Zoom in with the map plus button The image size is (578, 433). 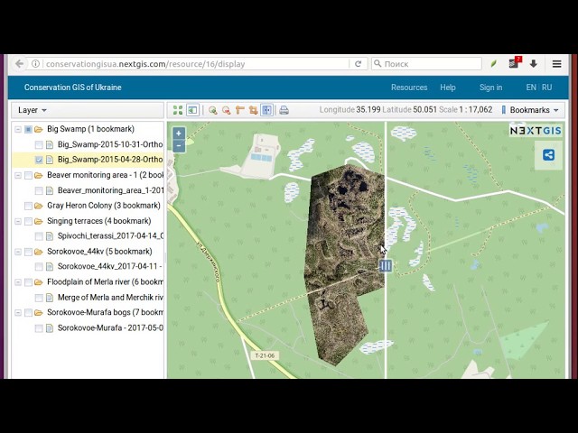(x=179, y=134)
